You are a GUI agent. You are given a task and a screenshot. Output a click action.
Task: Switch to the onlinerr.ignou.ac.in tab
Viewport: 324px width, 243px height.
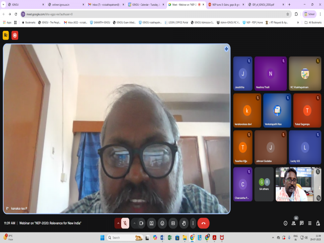pos(66,4)
